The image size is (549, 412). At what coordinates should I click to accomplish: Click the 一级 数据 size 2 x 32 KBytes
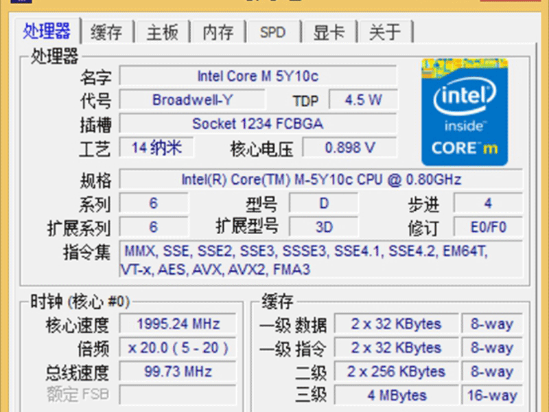[397, 323]
